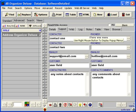The height and width of the screenshot is (112, 136).
Task: Open the Move menu
Action: (x=37, y=8)
